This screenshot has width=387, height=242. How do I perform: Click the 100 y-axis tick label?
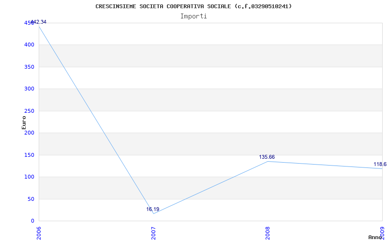click(x=29, y=177)
